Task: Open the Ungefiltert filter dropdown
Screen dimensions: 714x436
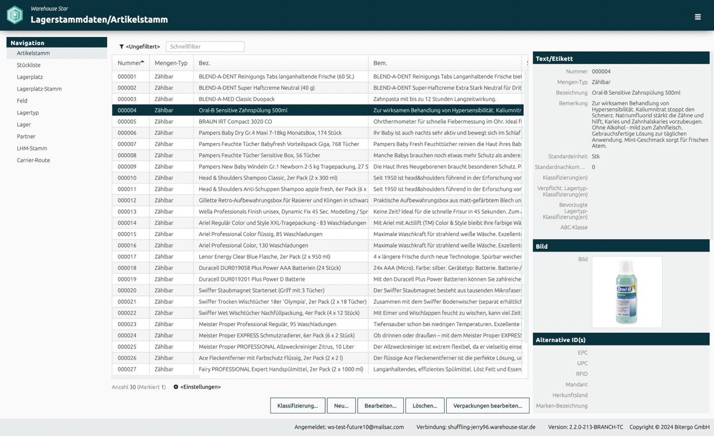Action: pos(139,47)
